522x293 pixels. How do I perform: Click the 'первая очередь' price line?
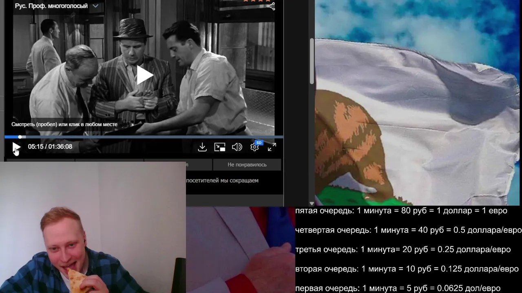[398, 288]
